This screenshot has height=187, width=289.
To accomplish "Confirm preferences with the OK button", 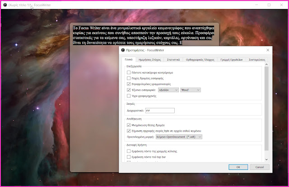I will coord(238,167).
